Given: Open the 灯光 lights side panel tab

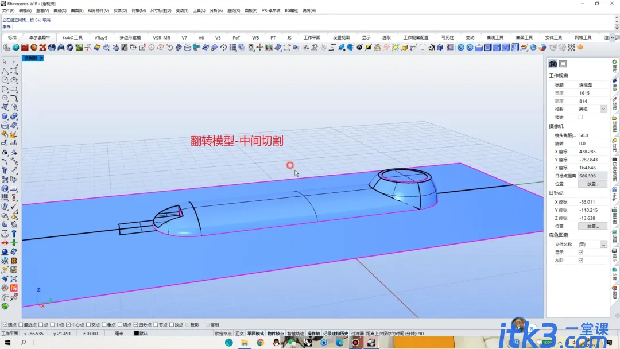Looking at the screenshot, I should coord(614,145).
